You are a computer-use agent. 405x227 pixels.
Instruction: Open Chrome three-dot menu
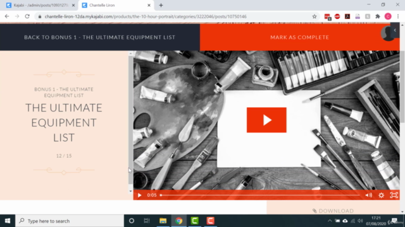pos(398,16)
